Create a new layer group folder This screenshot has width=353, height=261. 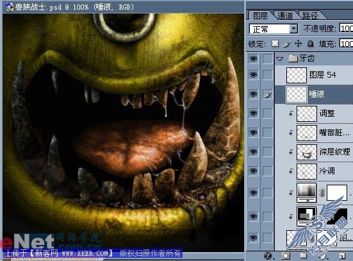tap(303, 256)
